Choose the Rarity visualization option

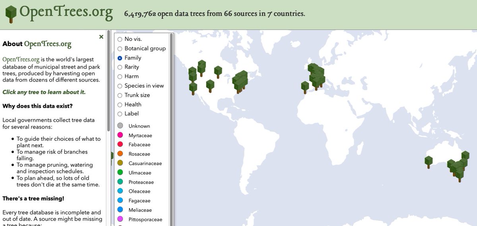click(120, 67)
